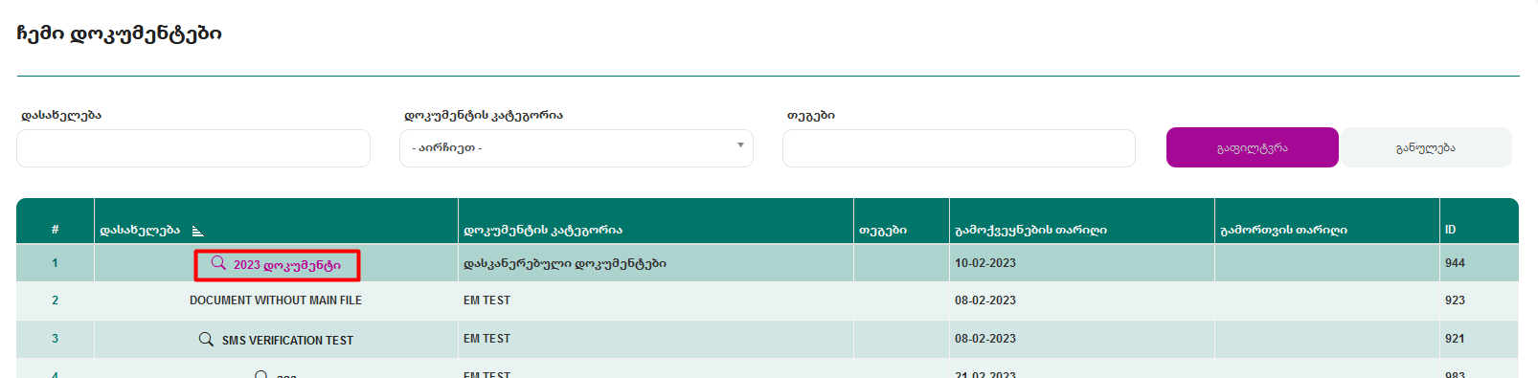Click the # column header
This screenshot has height=378, width=1538.
[x=55, y=230]
